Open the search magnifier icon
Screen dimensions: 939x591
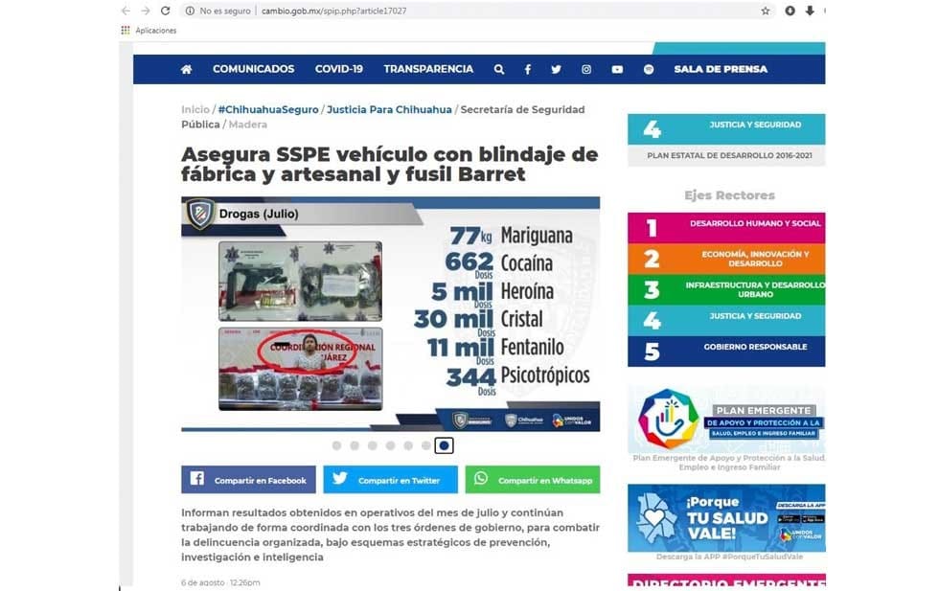498,69
